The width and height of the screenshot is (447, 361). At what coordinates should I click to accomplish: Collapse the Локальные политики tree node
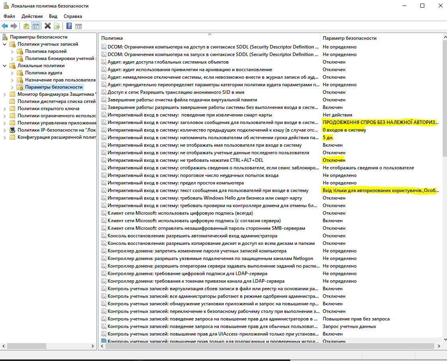point(4,66)
